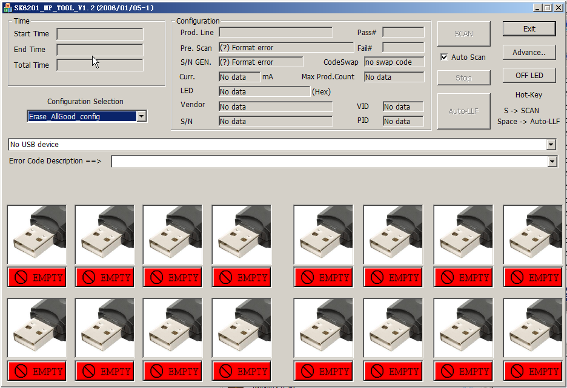Click the eighth USB drive image, top row
The height and width of the screenshot is (388, 567).
click(x=533, y=235)
